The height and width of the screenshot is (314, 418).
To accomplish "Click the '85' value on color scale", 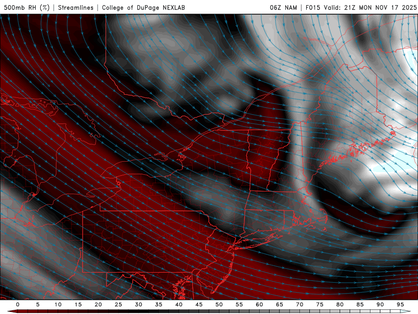I will 360,305.
